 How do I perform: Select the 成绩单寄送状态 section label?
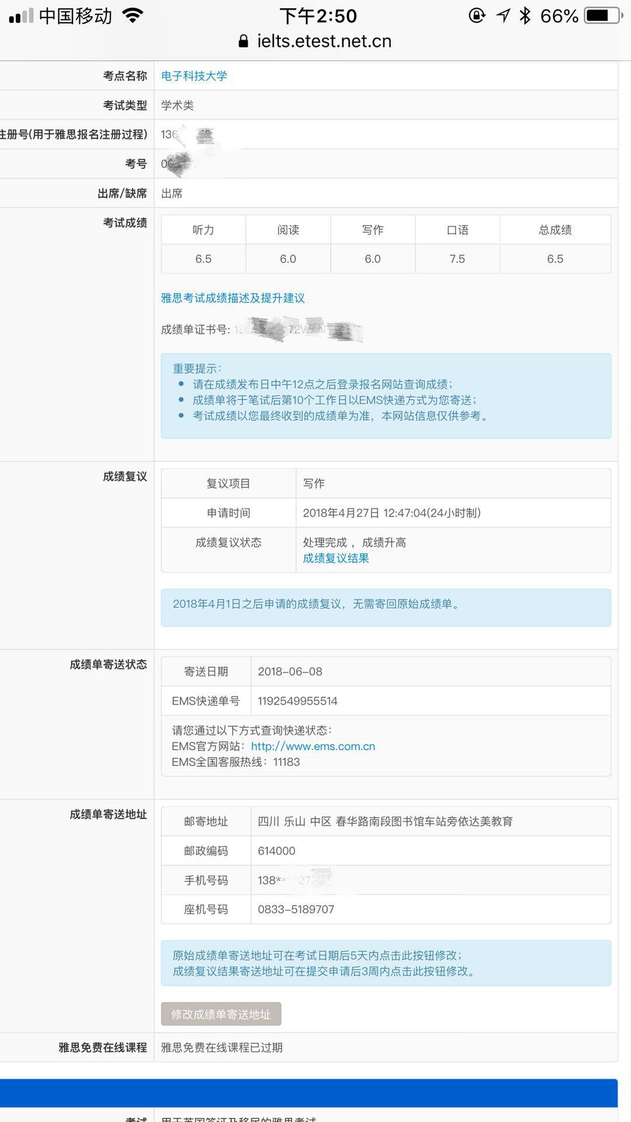(x=108, y=664)
